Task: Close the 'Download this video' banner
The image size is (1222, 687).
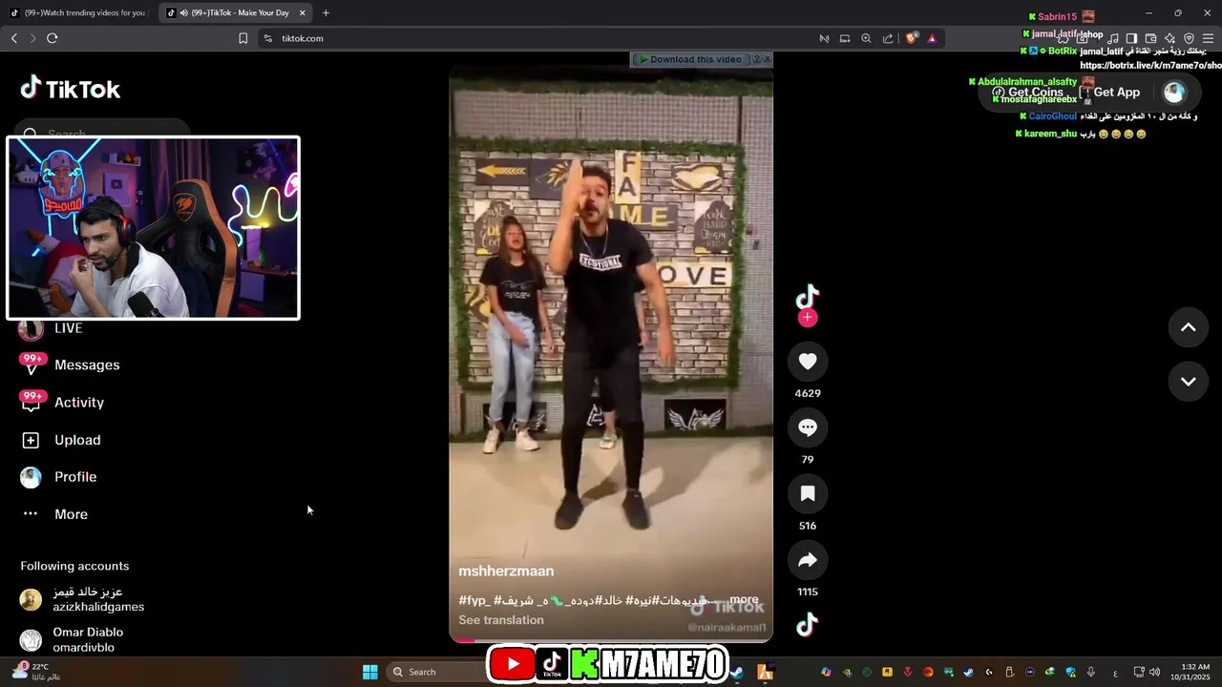Action: tap(767, 59)
